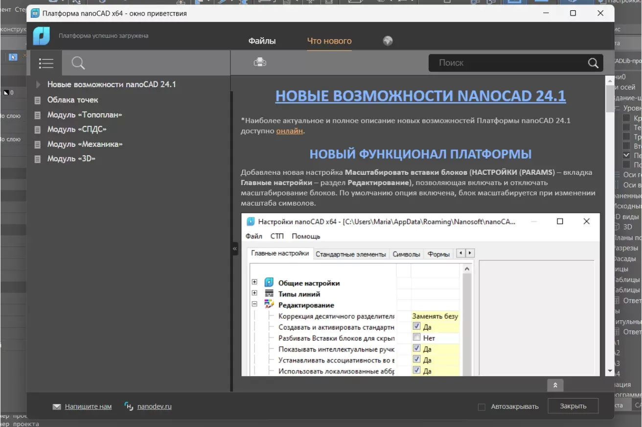Select the Модуль «Механика» entry icon
The height and width of the screenshot is (427, 642).
click(38, 144)
